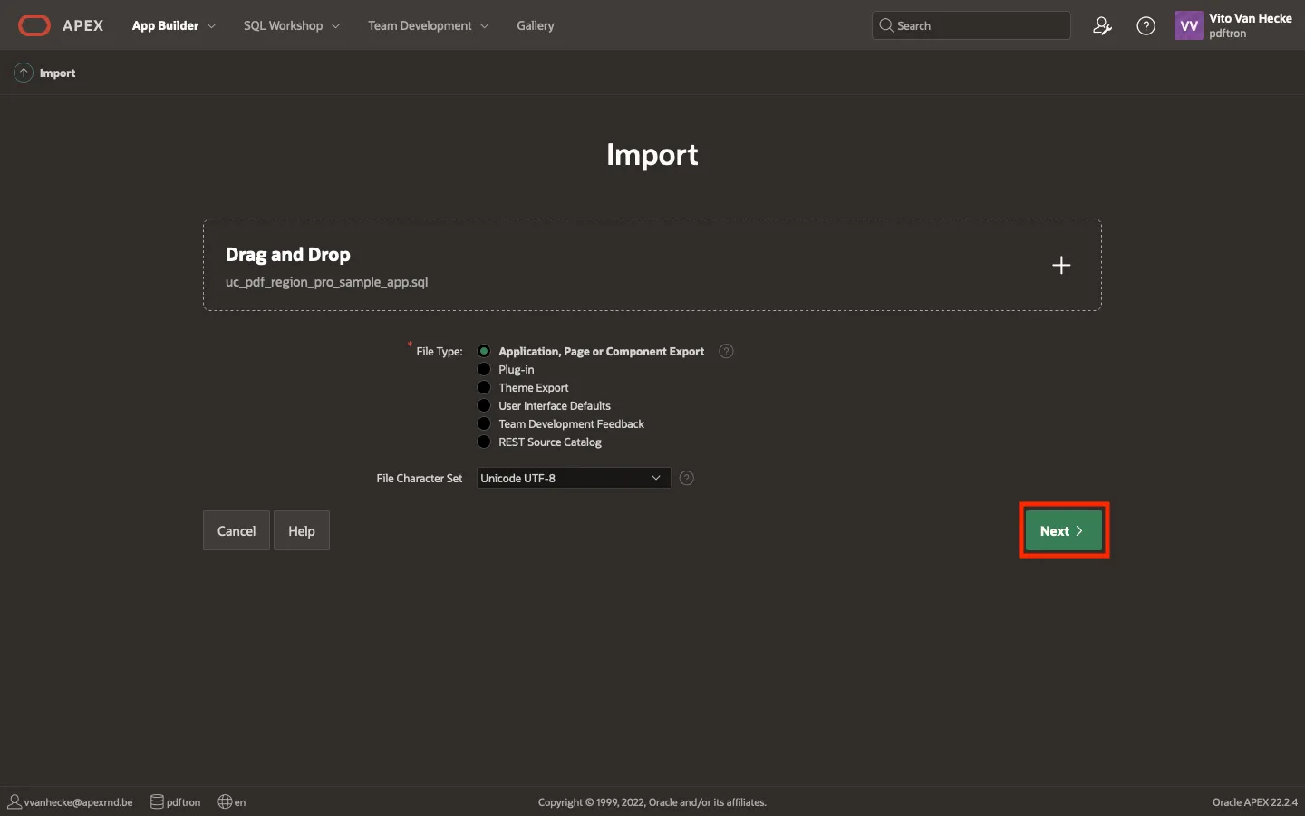Open the Help question mark icon in header
Viewport: 1305px width, 816px height.
1145,26
